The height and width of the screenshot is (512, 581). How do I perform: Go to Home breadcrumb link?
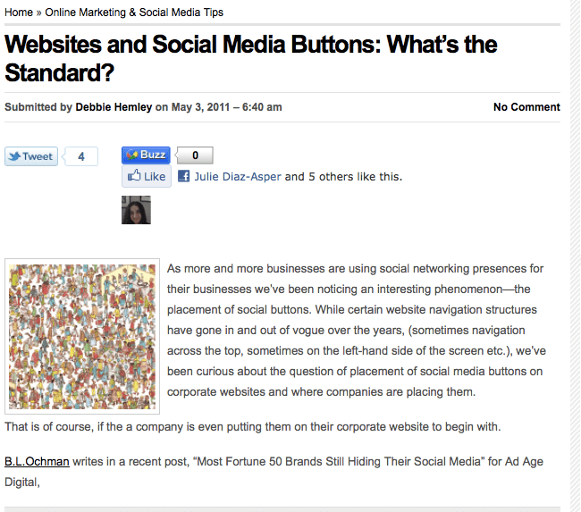point(19,13)
